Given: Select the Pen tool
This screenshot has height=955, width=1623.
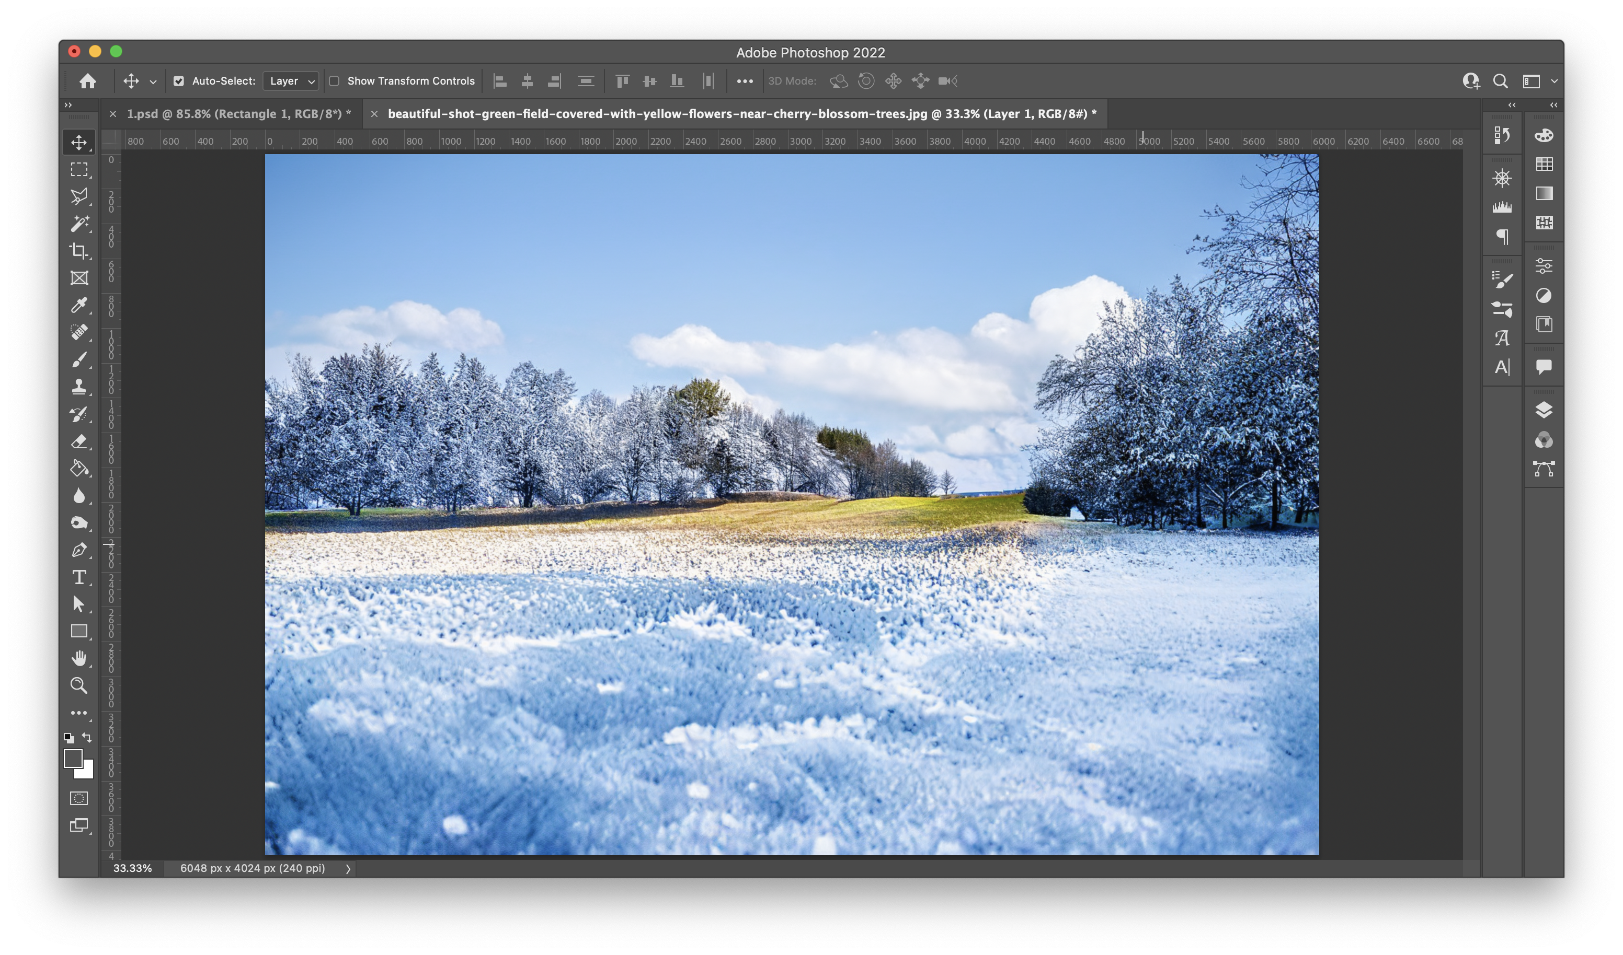Looking at the screenshot, I should [78, 550].
